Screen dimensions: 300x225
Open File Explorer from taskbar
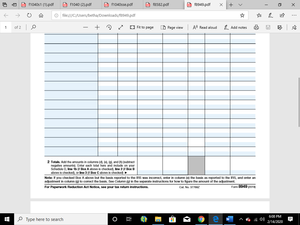158,219
